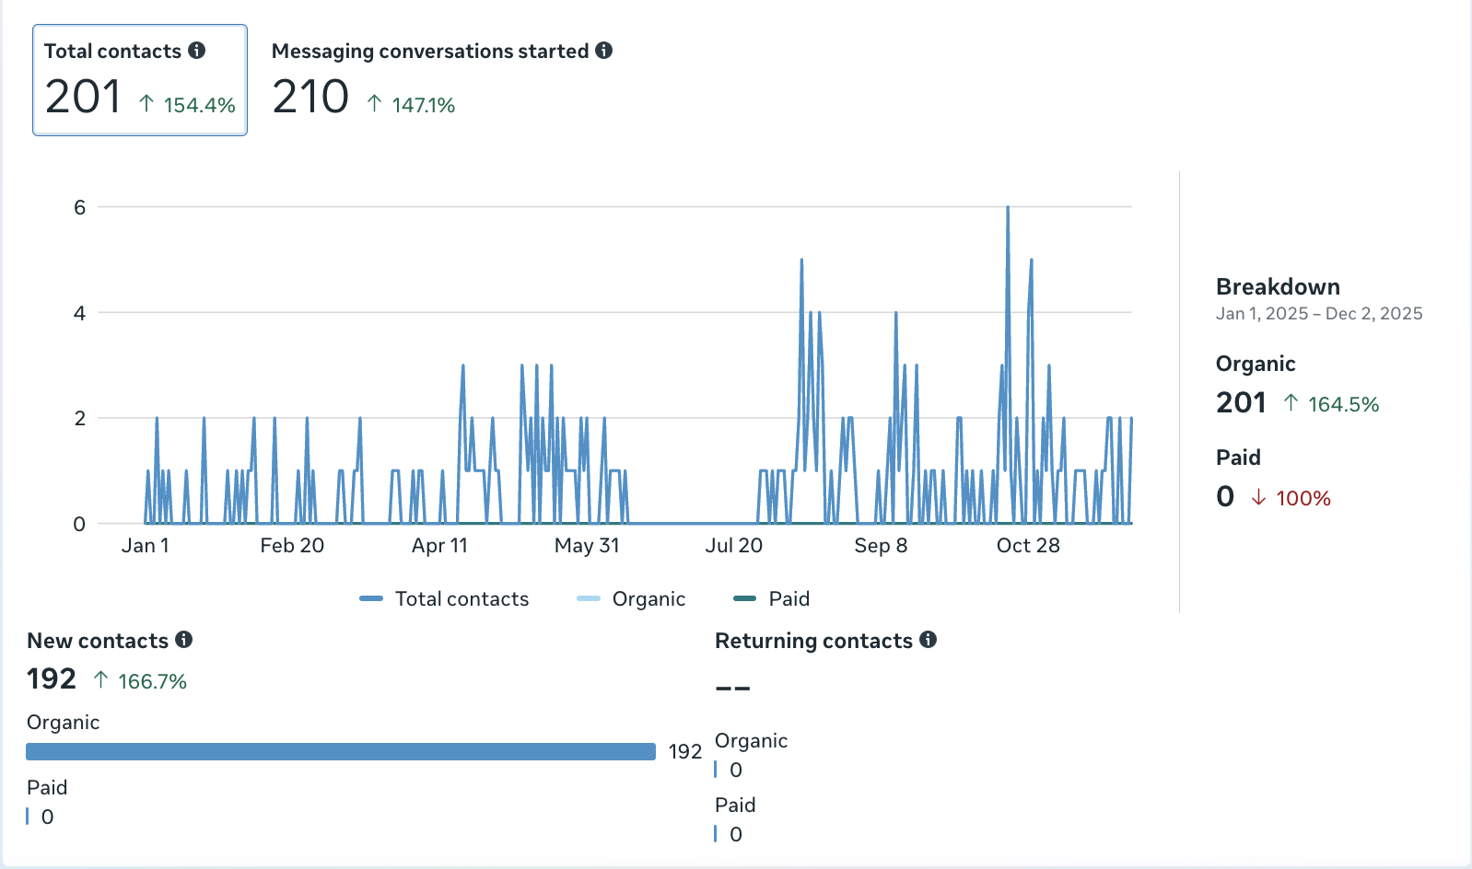Screen dimensions: 1472x869
Task: Click the Organic 201 value in Breakdown
Action: [1241, 402]
